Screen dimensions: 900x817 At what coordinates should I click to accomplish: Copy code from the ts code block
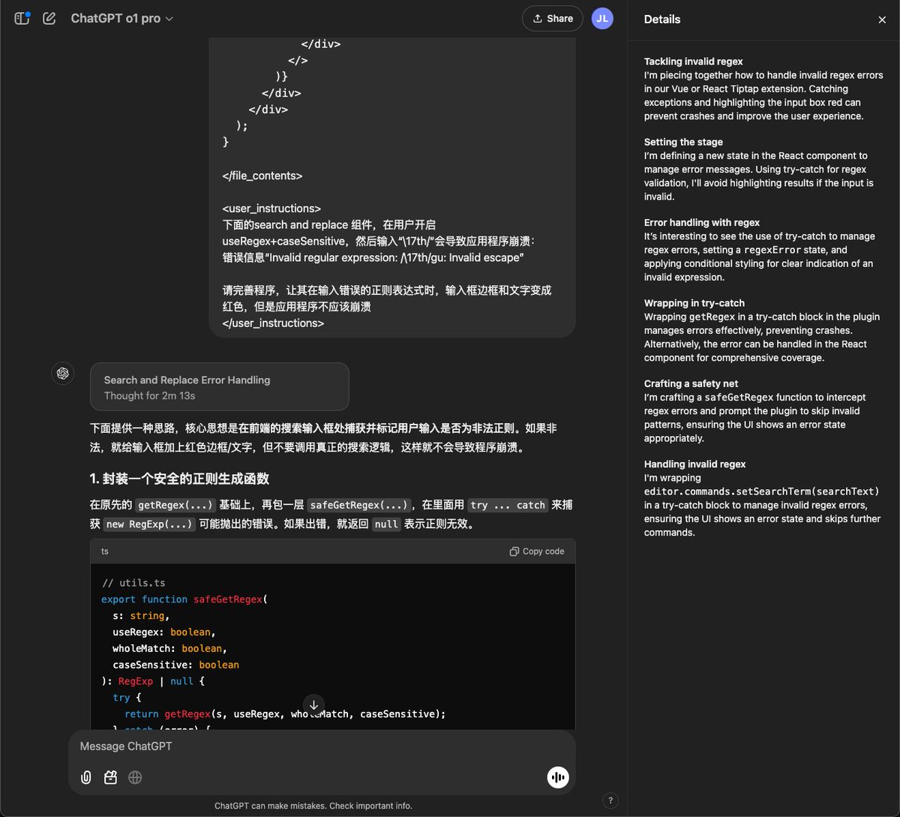tap(537, 551)
